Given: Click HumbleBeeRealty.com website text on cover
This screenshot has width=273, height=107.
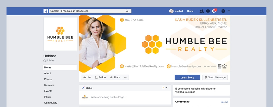Looking at the screenshot, I should (x=186, y=66).
